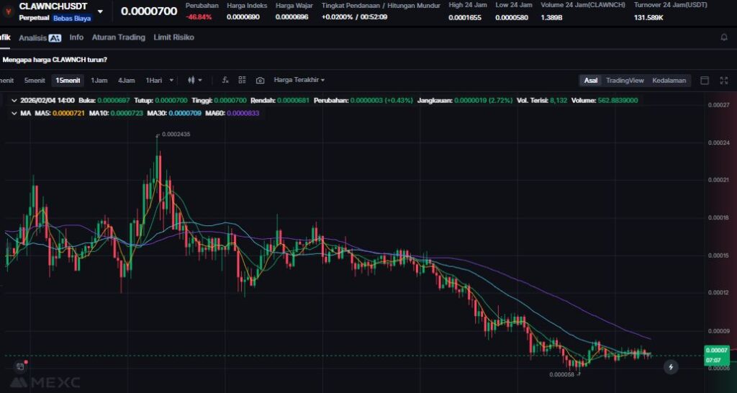Expand the CLAWNCHUSDT pair selector dropdown
Viewport: 737px width, 393px height.
point(100,12)
